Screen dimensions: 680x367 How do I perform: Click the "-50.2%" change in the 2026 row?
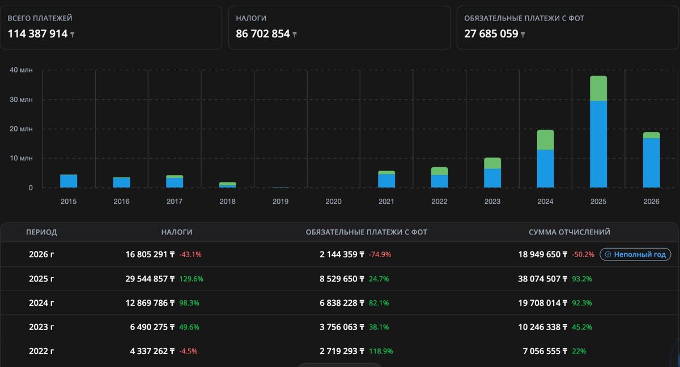(583, 255)
